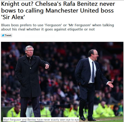The width and height of the screenshot is (124, 122).
Task: Click the outstretched open hand in photo
Action: coord(110,84)
